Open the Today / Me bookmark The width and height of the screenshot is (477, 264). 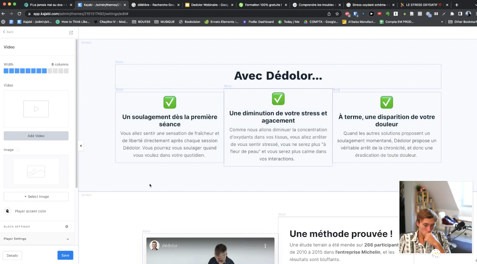(x=289, y=22)
